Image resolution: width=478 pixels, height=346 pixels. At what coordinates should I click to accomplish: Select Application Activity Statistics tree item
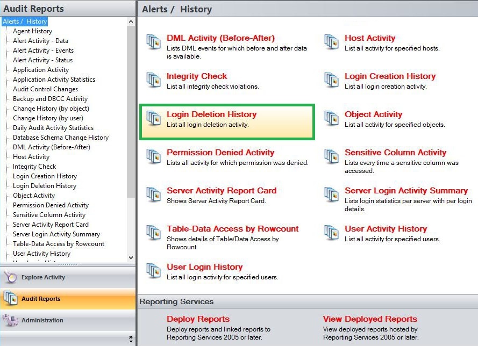54,80
